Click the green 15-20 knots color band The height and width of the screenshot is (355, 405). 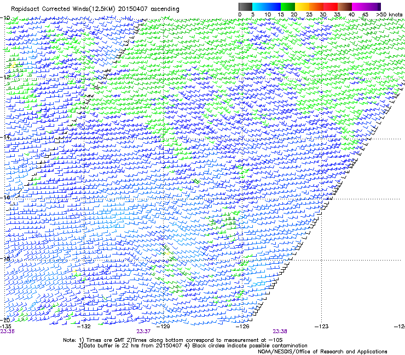pyautogui.click(x=288, y=7)
